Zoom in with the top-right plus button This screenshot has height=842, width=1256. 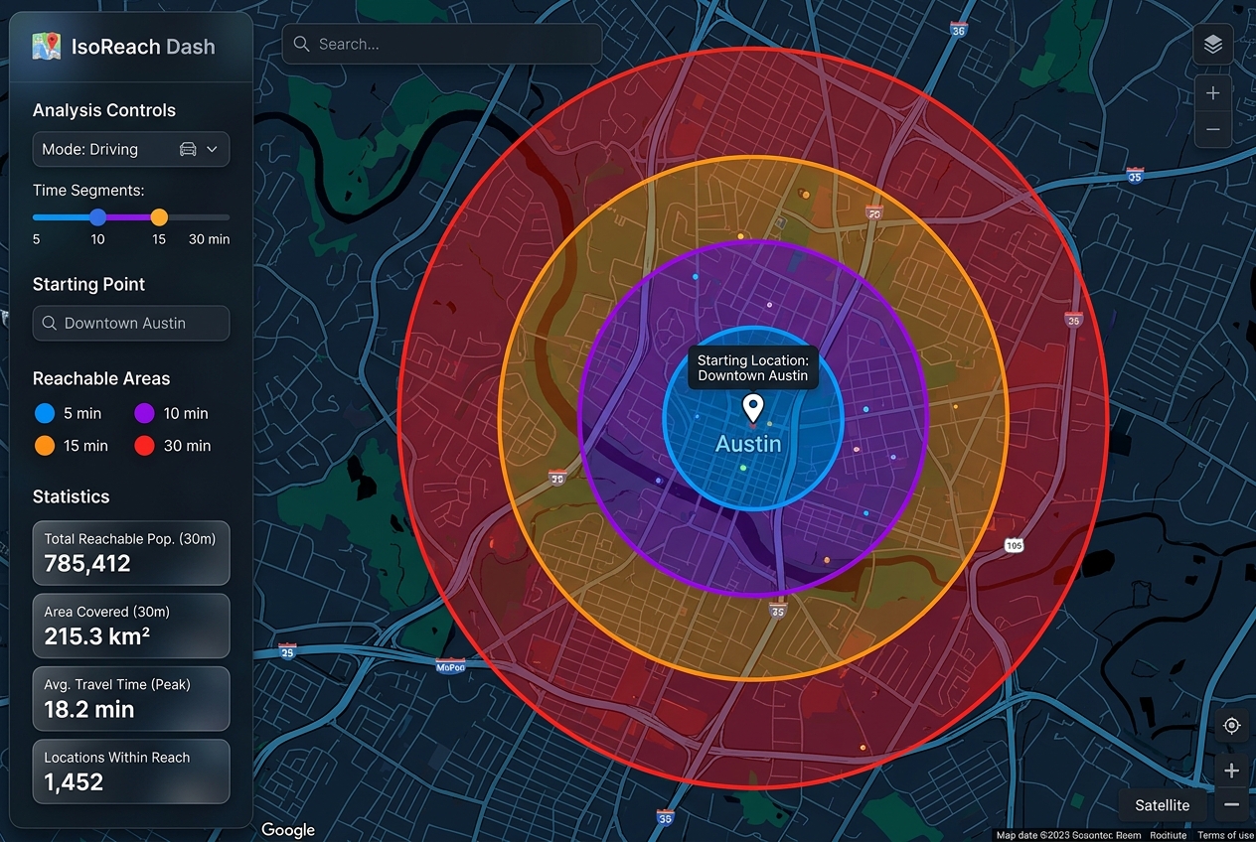coord(1212,93)
